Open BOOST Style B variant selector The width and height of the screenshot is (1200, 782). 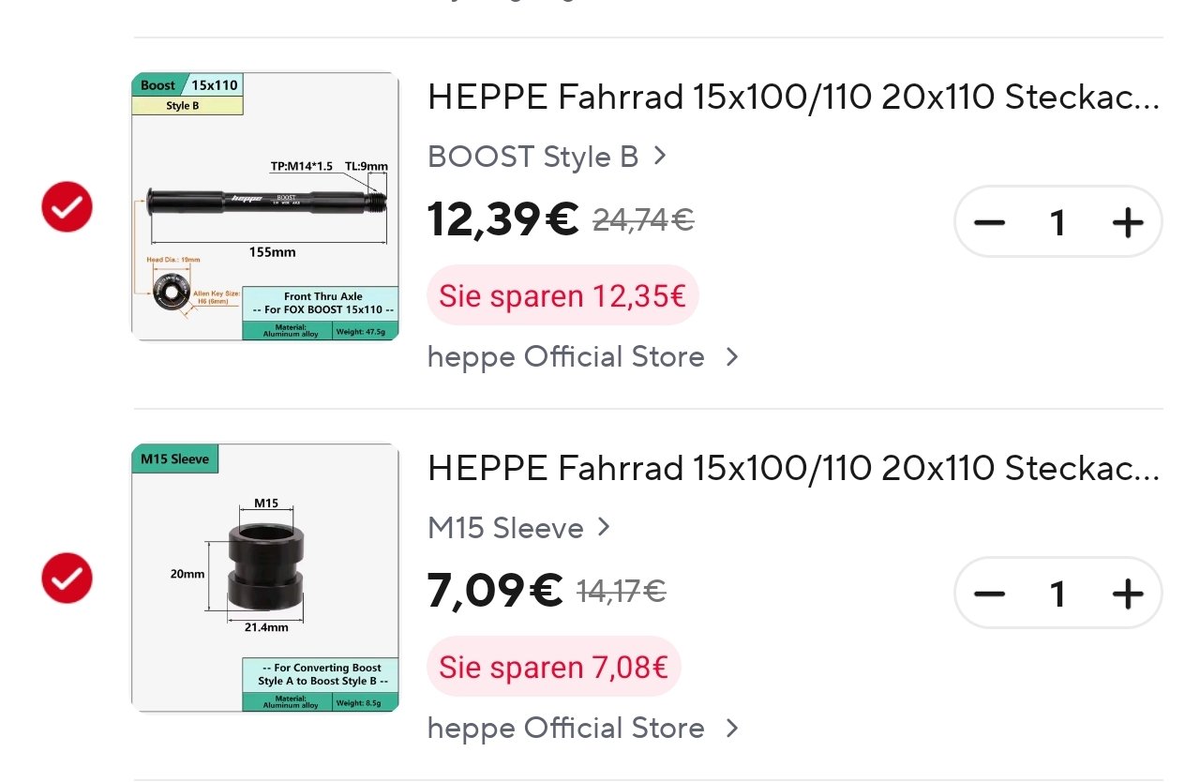[547, 157]
